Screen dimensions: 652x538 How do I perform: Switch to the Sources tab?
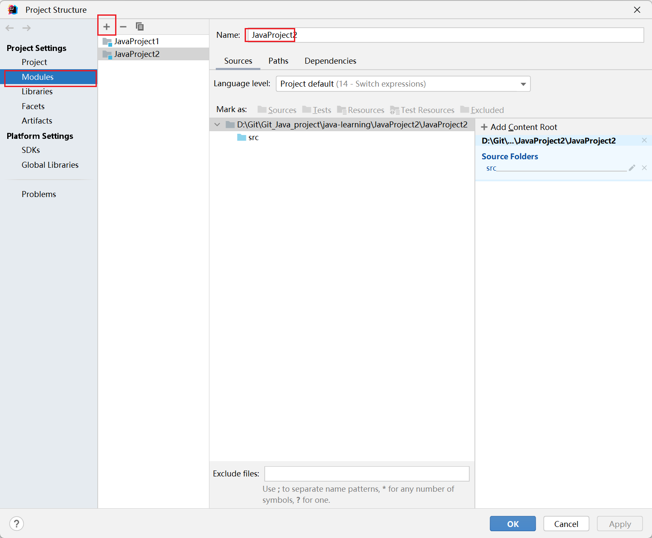[x=238, y=61]
